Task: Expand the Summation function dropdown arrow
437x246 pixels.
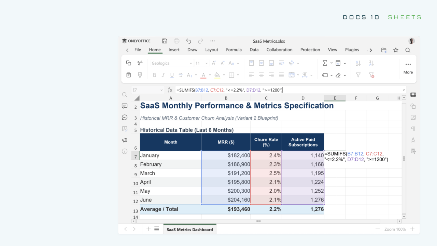Action: pyautogui.click(x=332, y=63)
